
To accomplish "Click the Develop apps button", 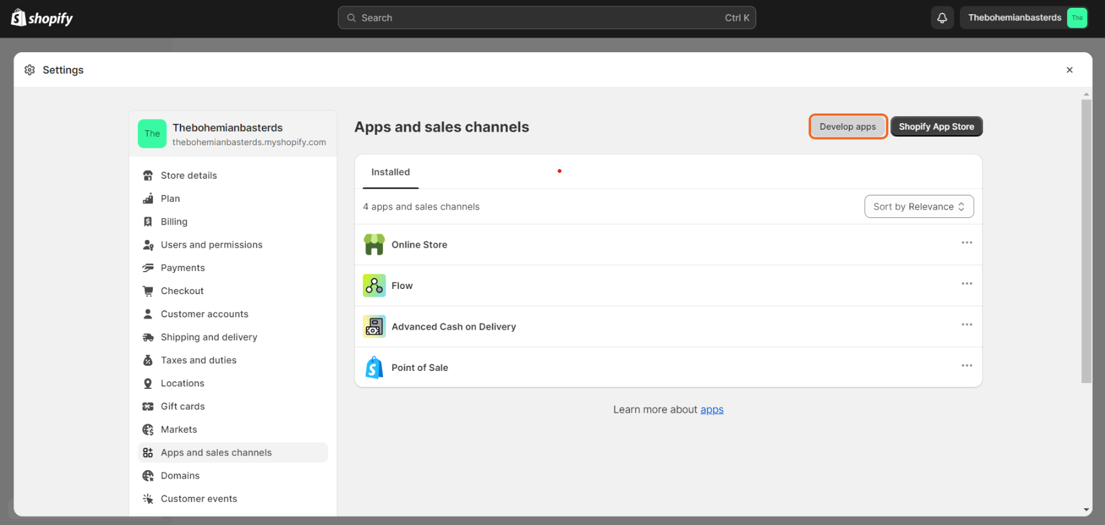I will (x=848, y=126).
